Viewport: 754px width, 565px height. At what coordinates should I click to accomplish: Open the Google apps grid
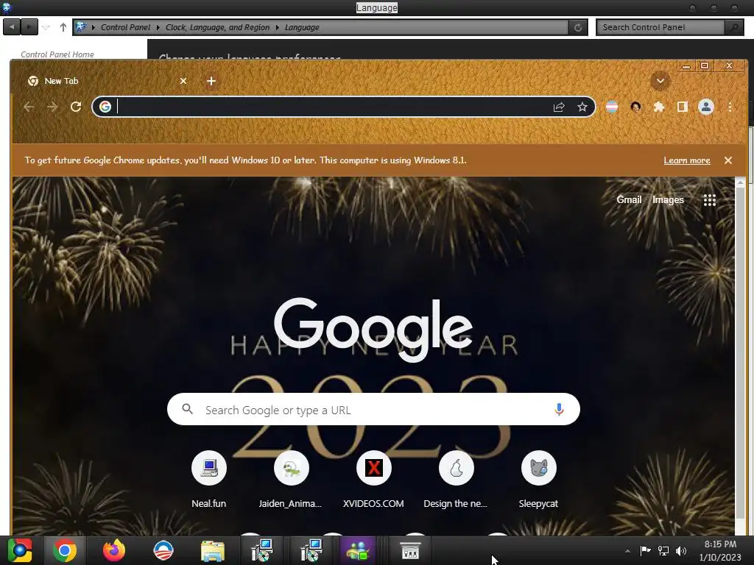coord(709,200)
